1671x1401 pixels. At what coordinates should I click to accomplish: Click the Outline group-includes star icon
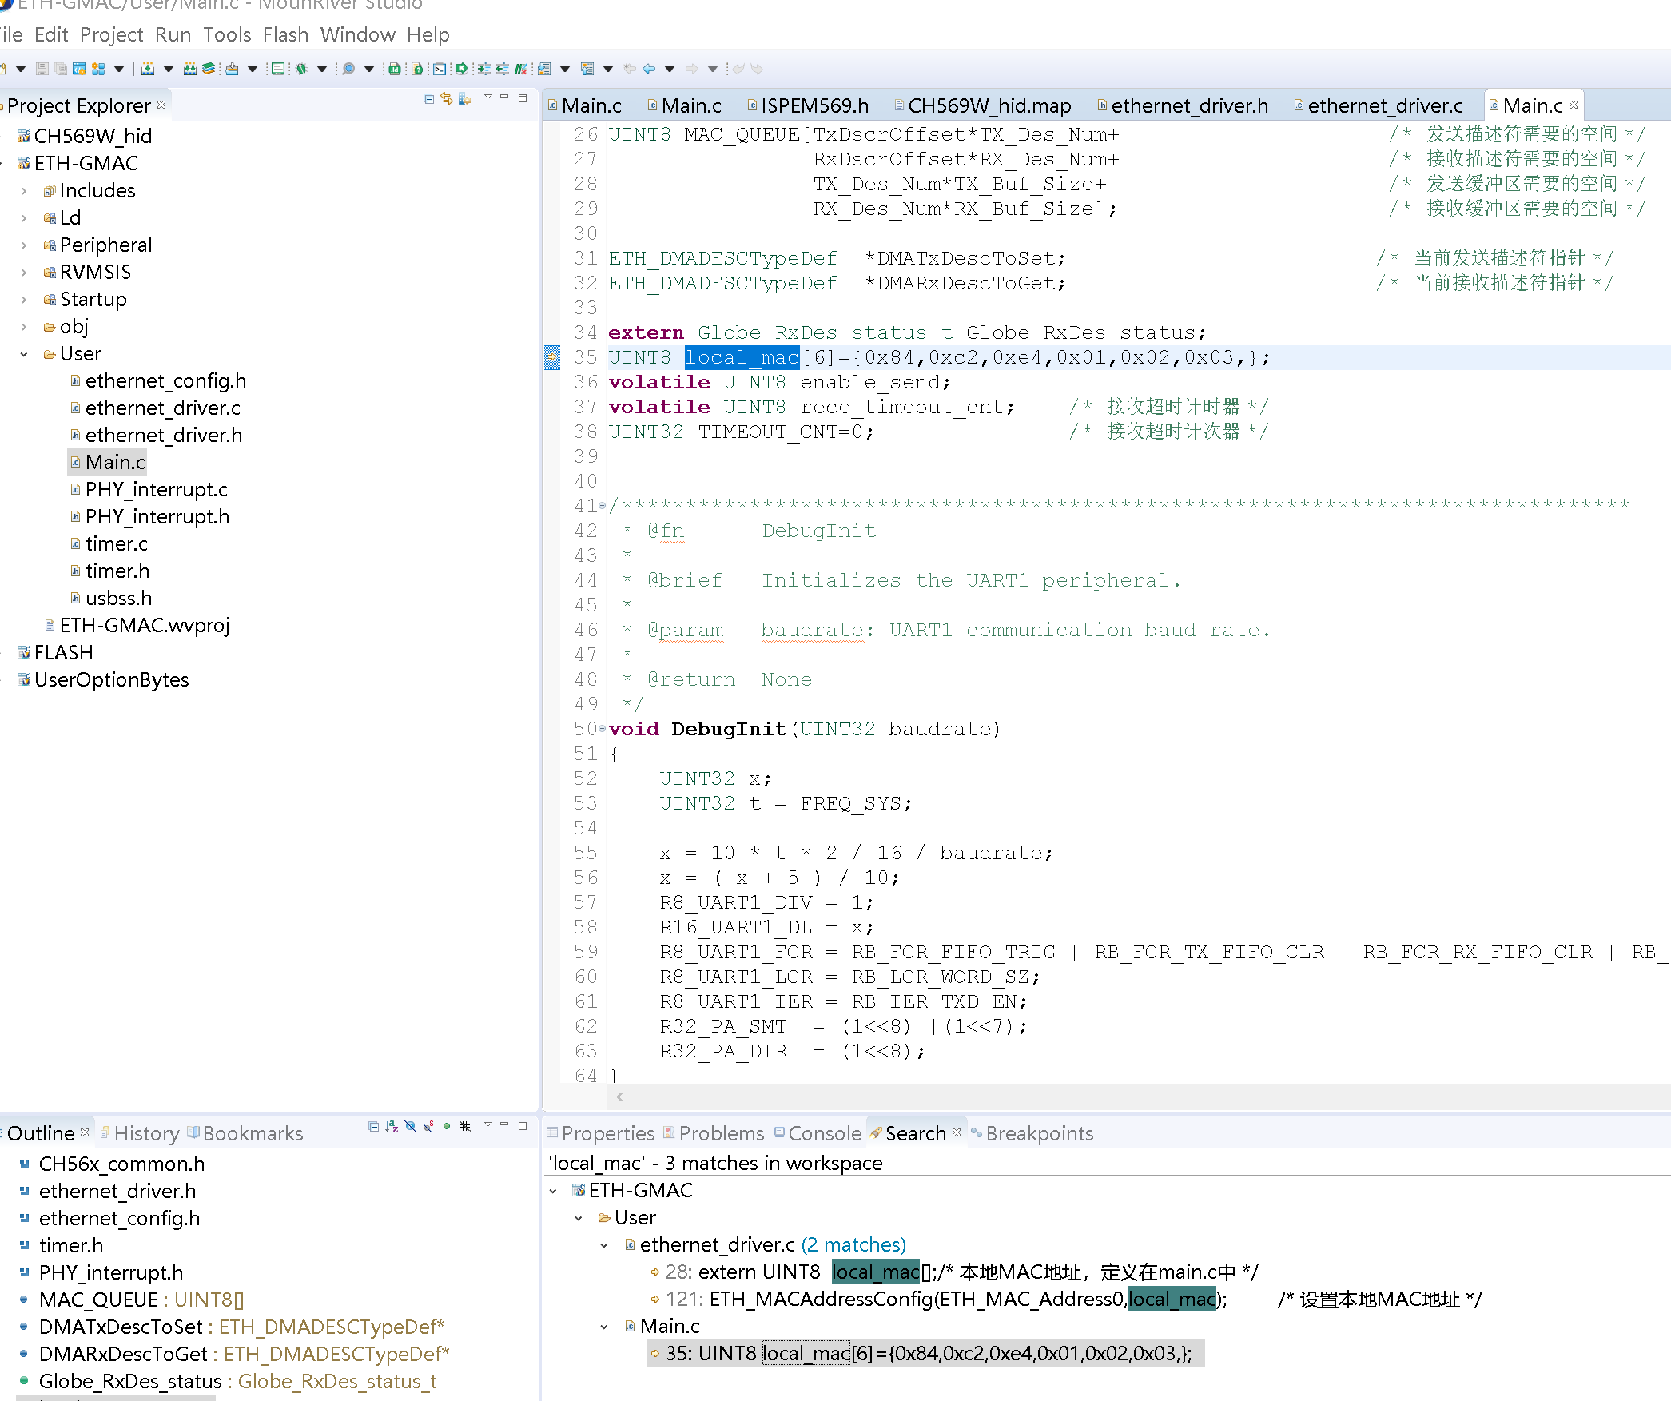tap(465, 1127)
